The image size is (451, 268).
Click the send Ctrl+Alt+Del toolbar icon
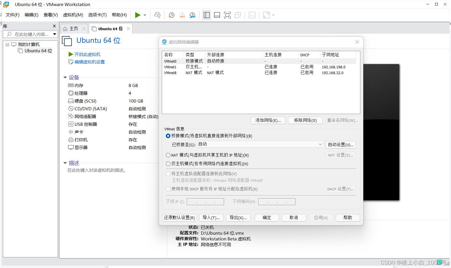[x=158, y=15]
